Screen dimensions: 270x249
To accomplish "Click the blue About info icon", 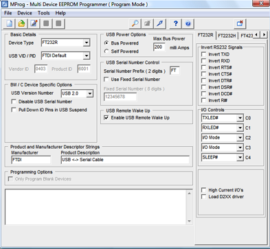I will pos(188,23).
